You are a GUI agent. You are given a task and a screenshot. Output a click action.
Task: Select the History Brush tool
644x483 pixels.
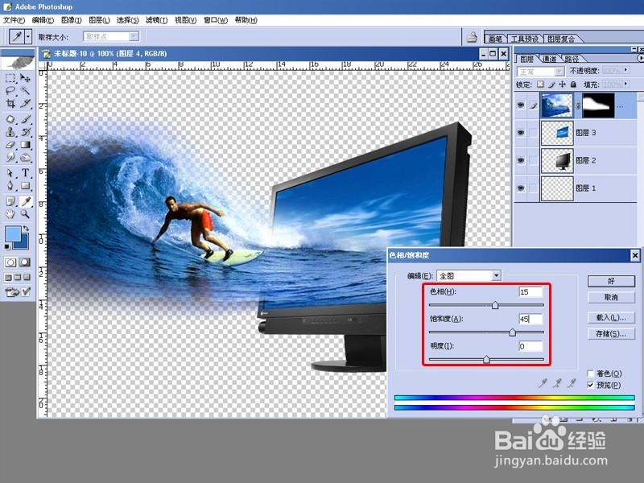pyautogui.click(x=26, y=132)
